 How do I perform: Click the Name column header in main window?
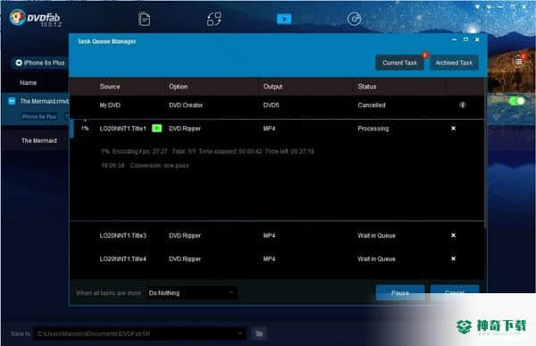pos(28,82)
